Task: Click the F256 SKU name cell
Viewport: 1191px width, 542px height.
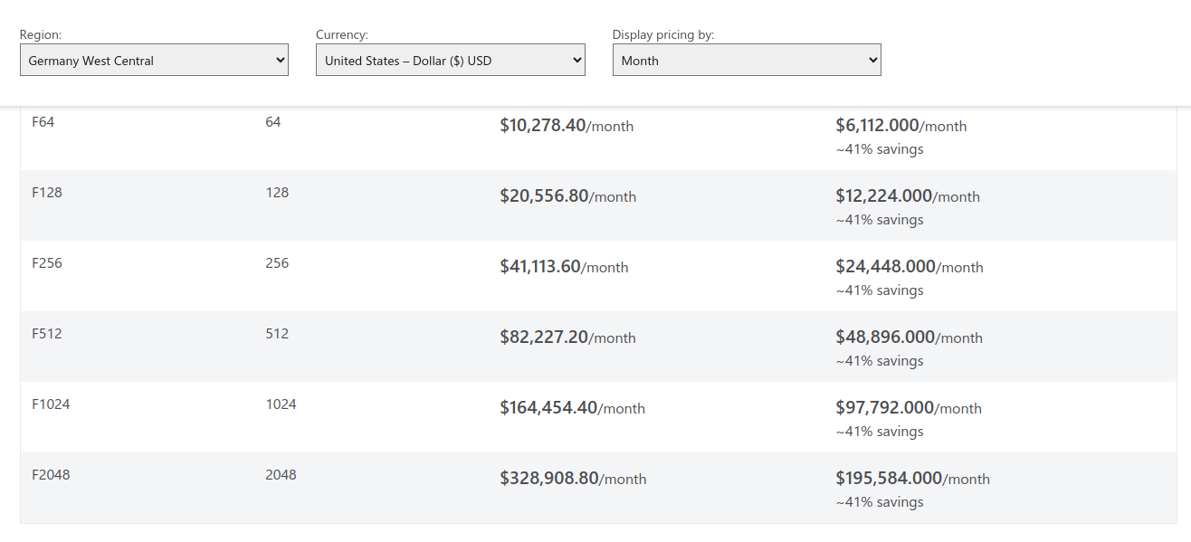Action: click(47, 263)
